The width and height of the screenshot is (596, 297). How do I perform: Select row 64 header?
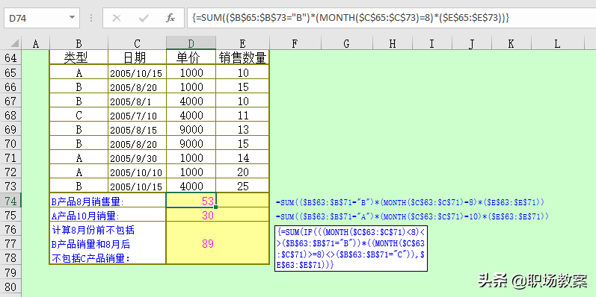click(x=10, y=57)
